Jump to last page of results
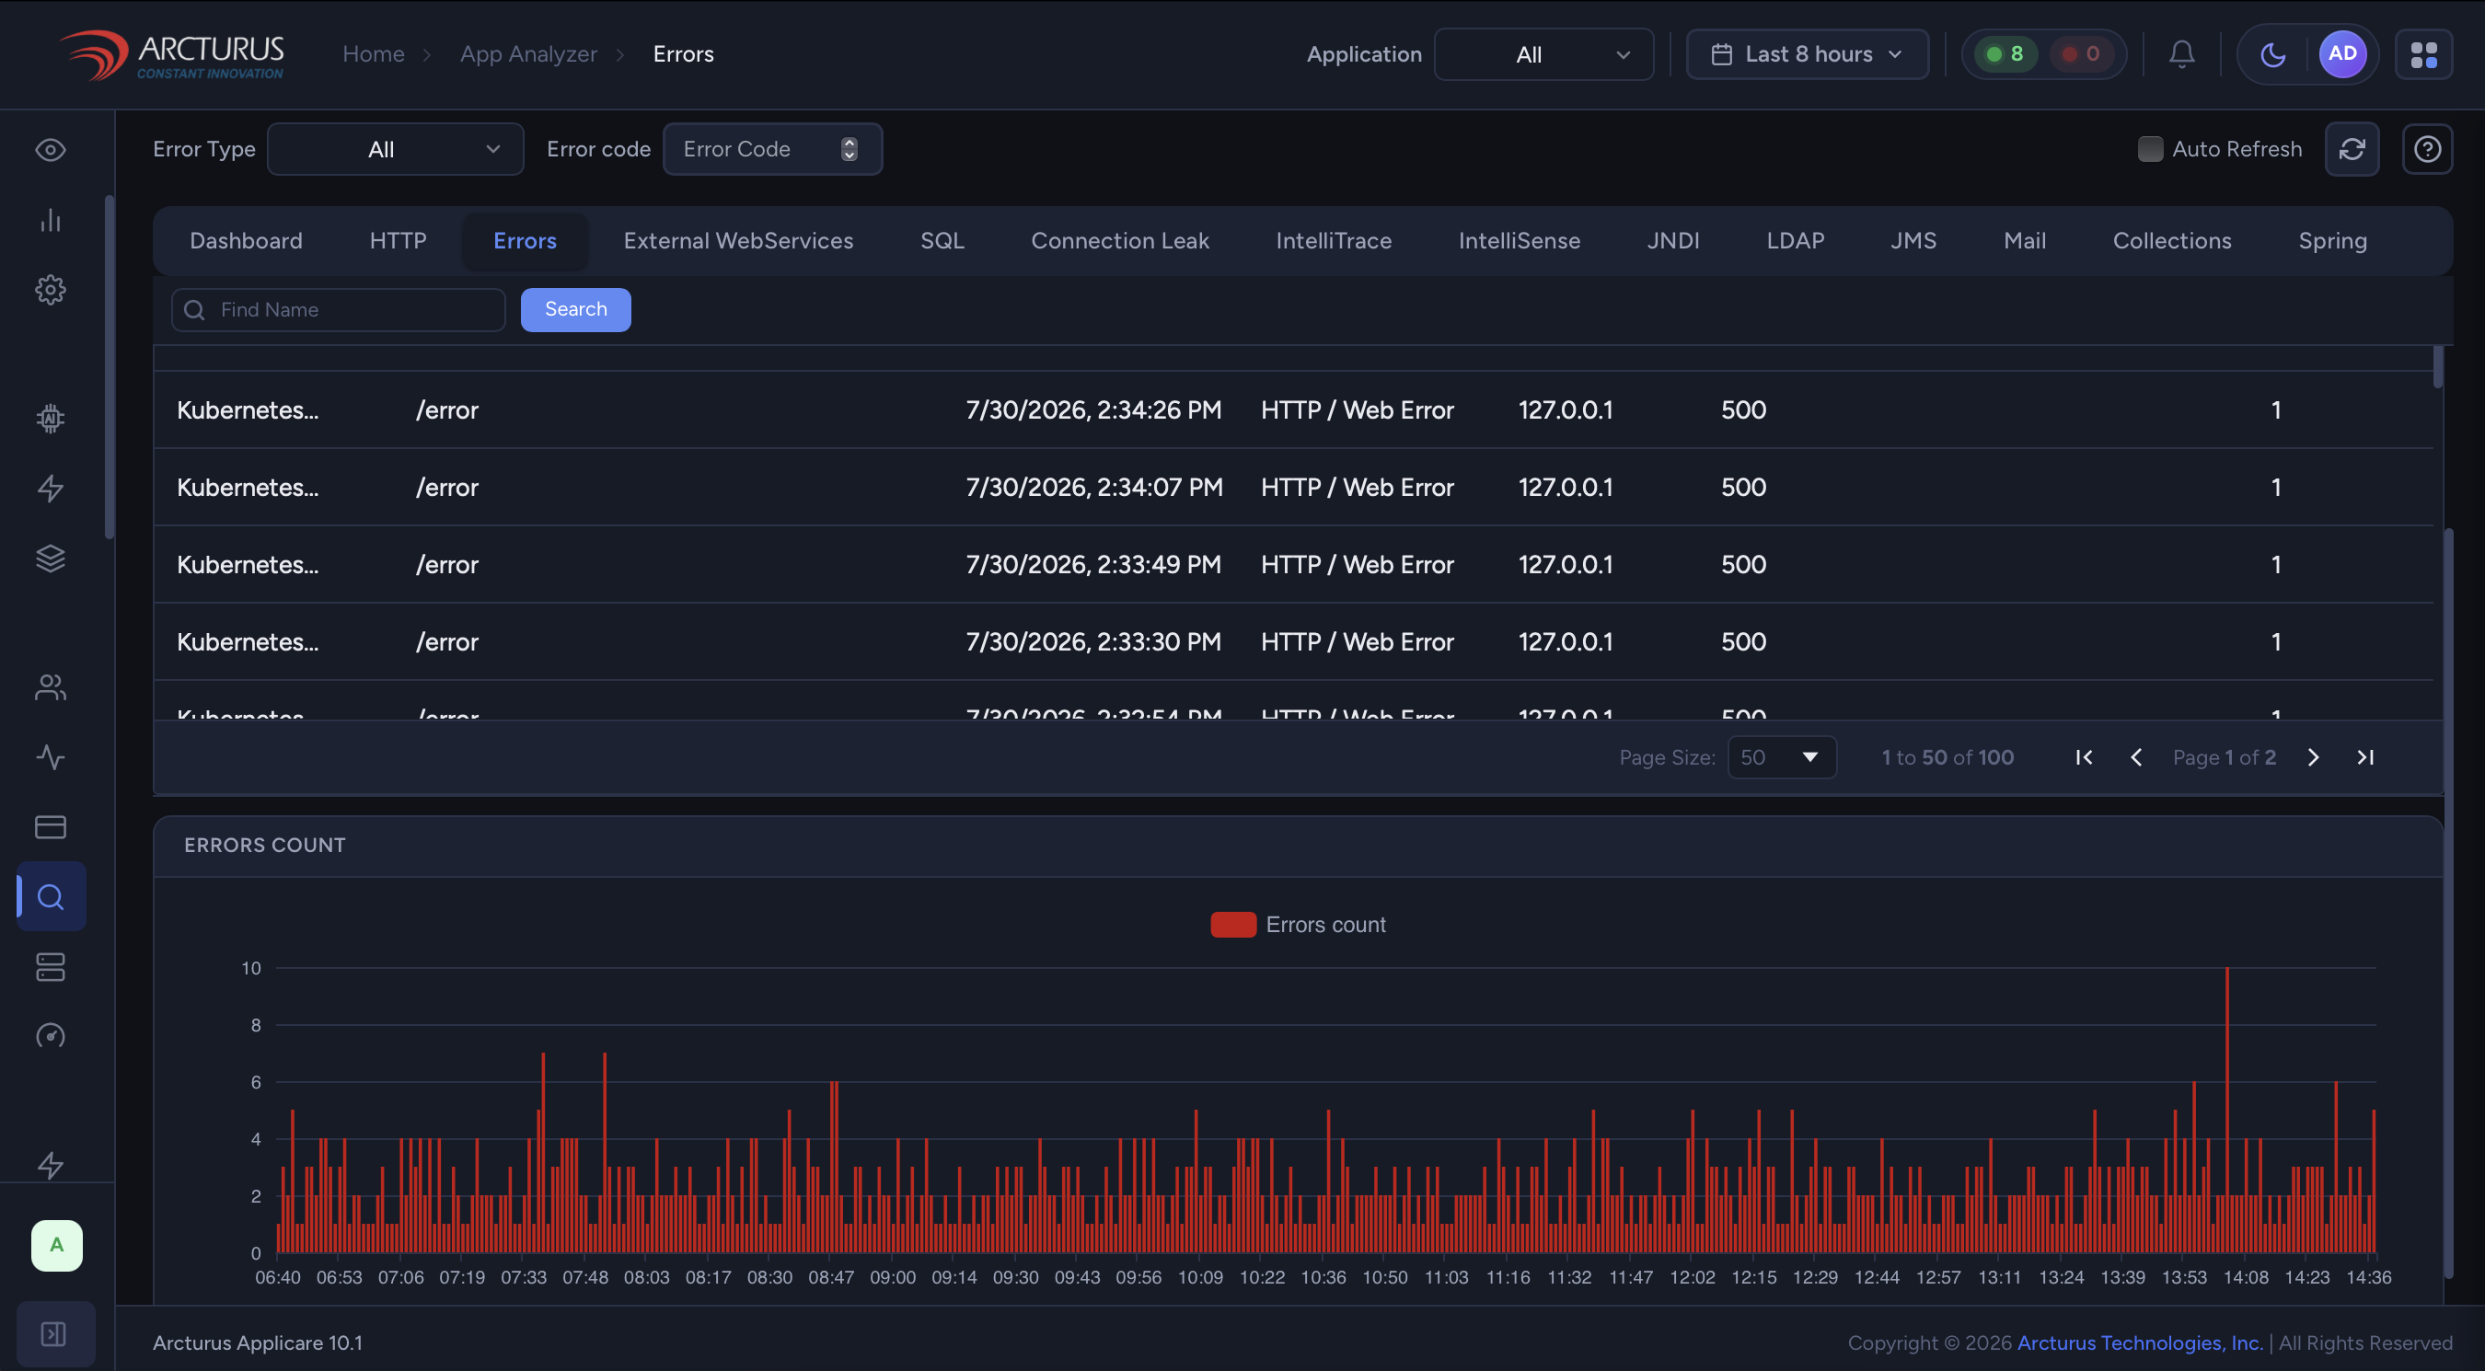This screenshot has width=2485, height=1371. point(2365,758)
